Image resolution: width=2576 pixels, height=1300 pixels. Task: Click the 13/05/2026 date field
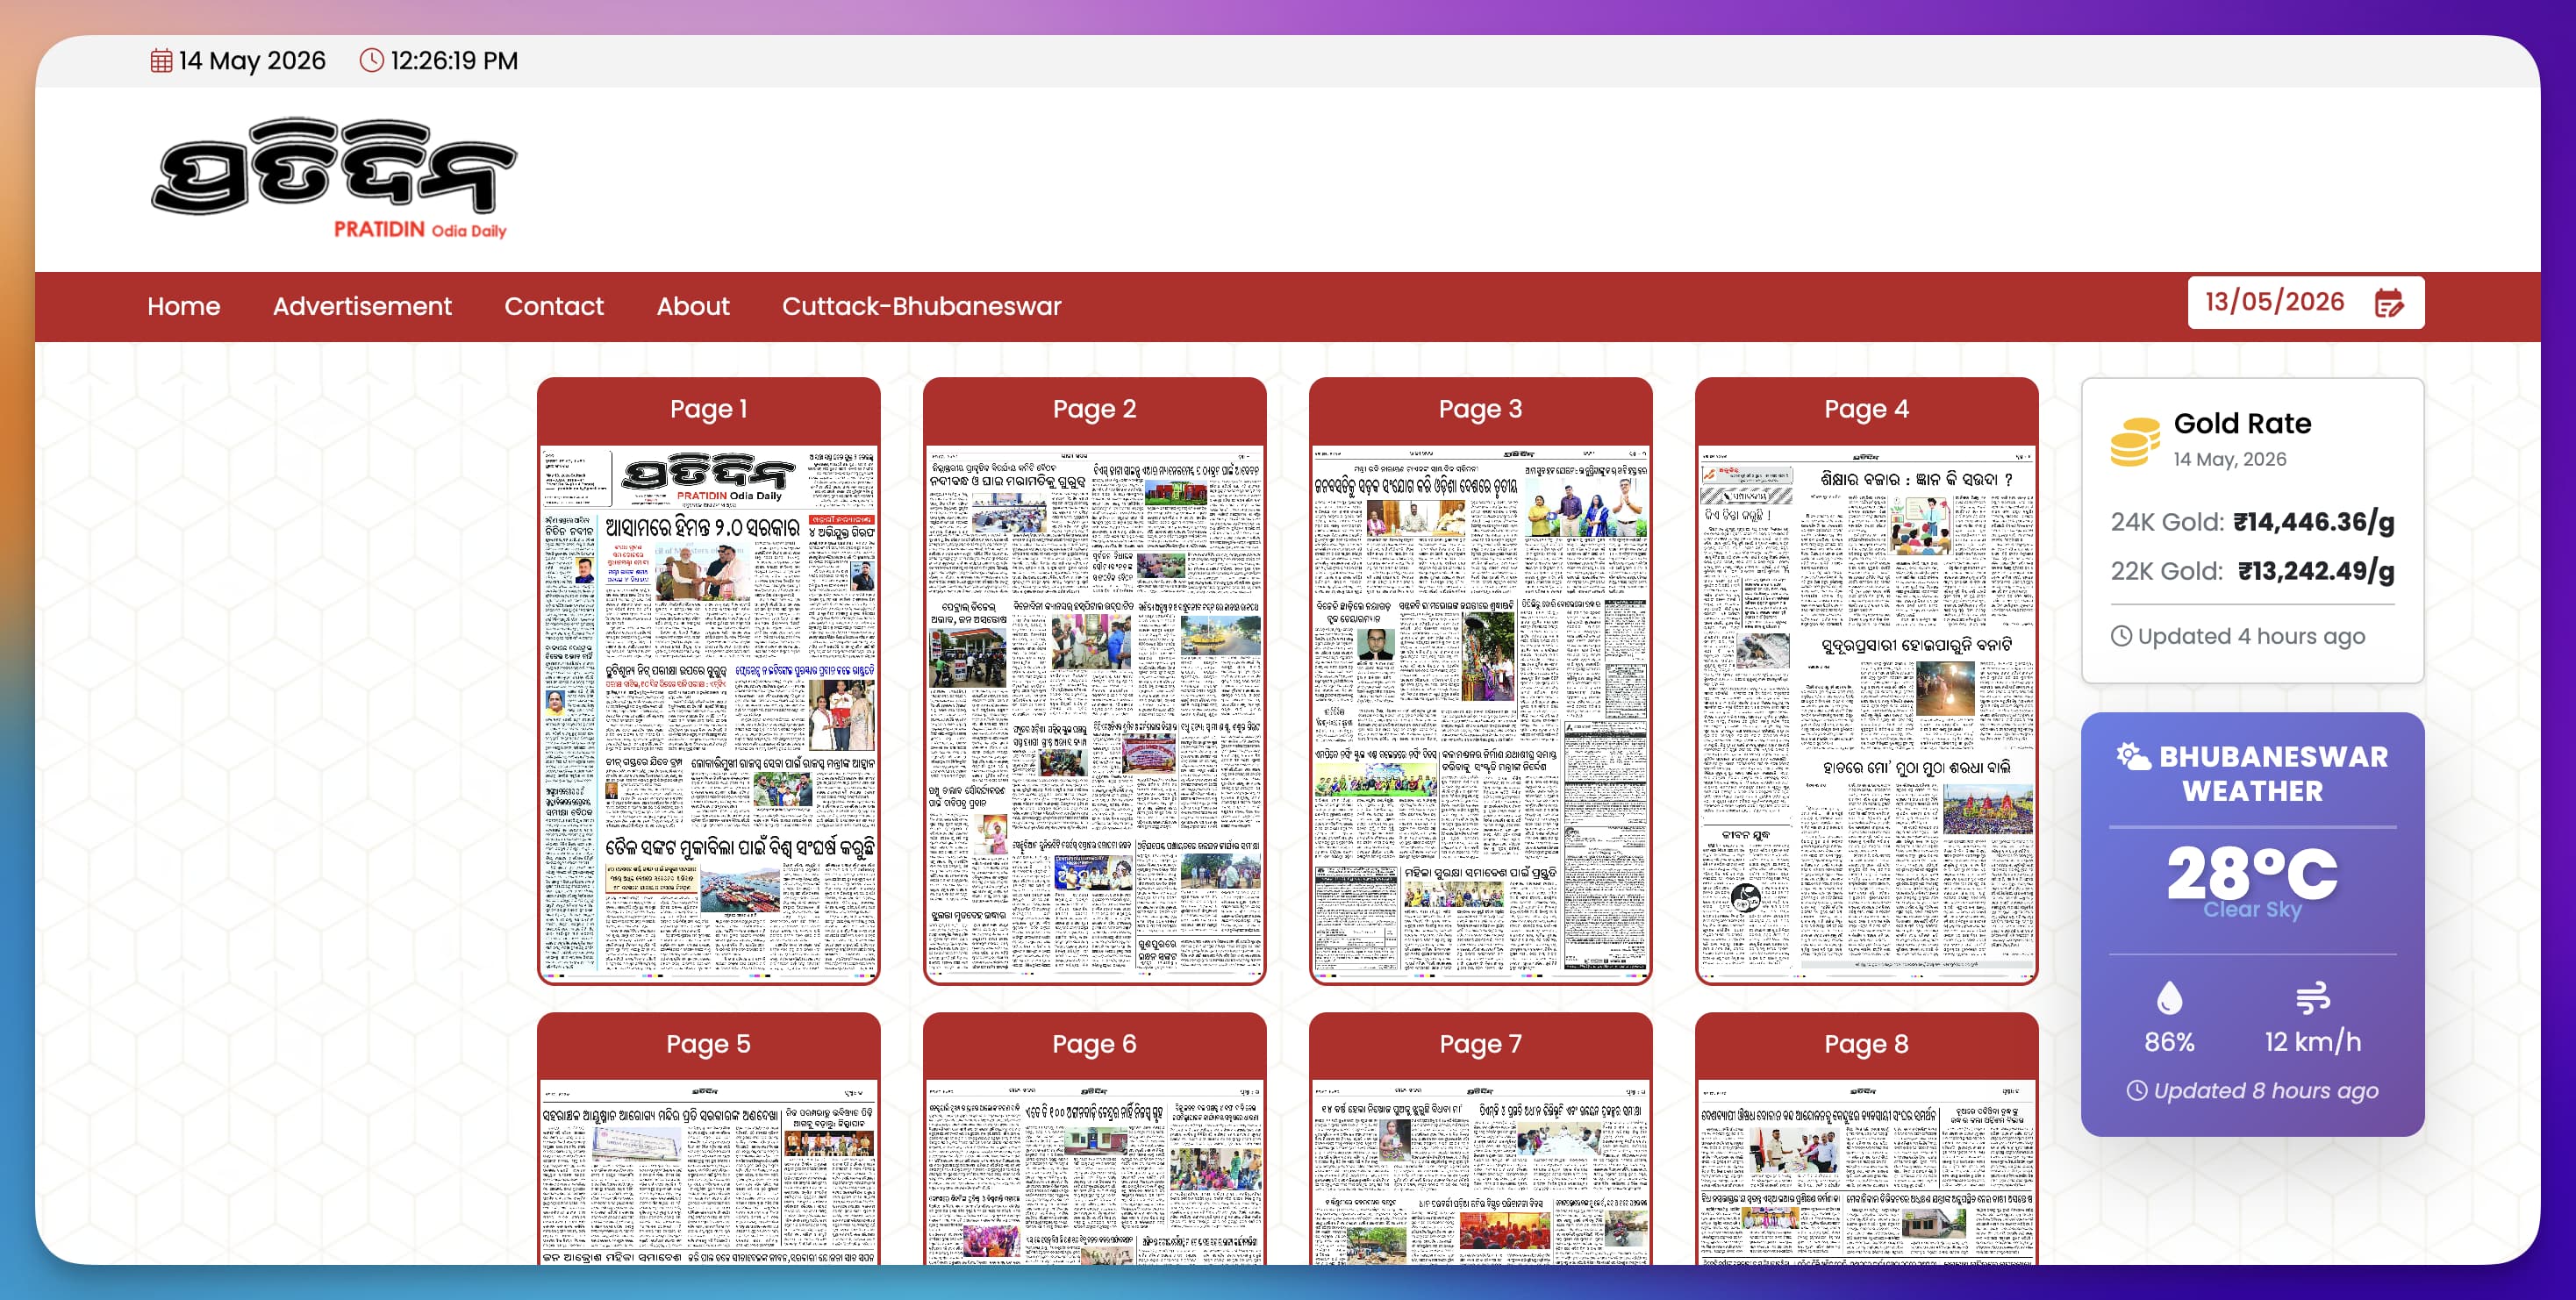(x=2306, y=302)
